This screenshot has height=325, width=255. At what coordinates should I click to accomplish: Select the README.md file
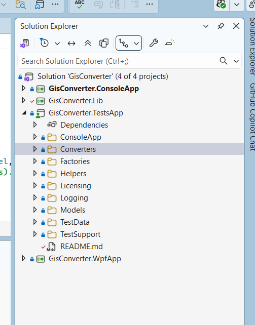pyautogui.click(x=82, y=247)
